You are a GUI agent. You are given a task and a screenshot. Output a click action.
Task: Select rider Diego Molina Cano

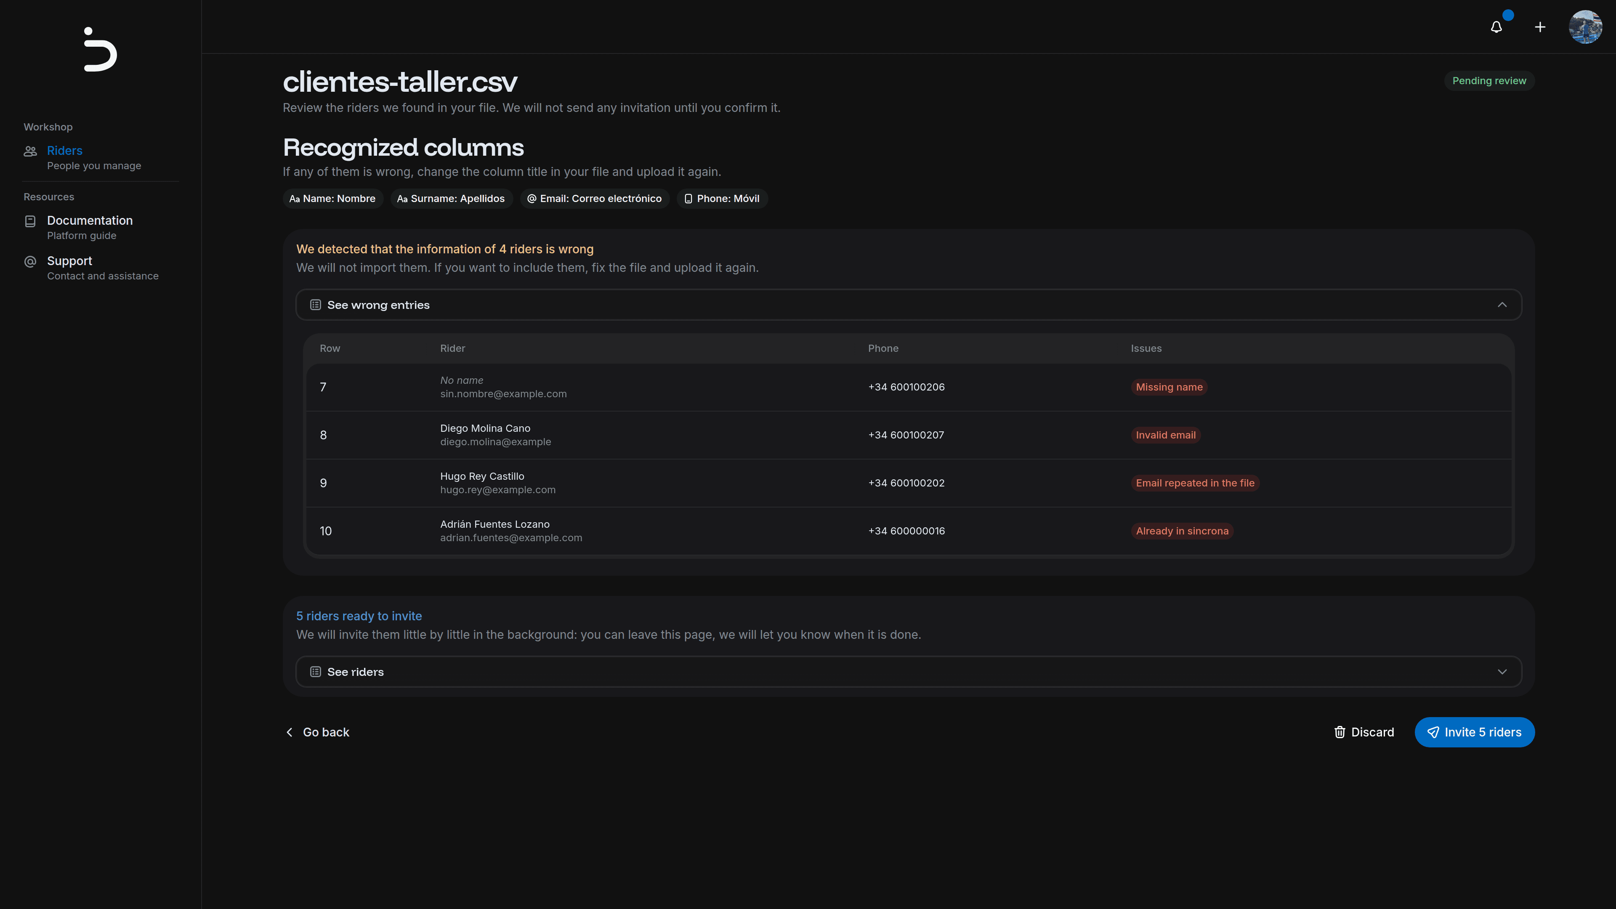coord(485,428)
